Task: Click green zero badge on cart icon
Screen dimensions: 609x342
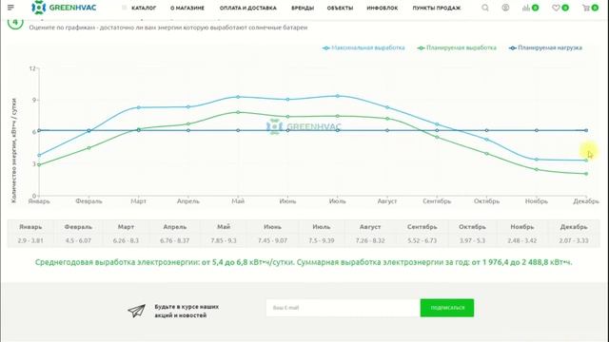Action: (595, 8)
